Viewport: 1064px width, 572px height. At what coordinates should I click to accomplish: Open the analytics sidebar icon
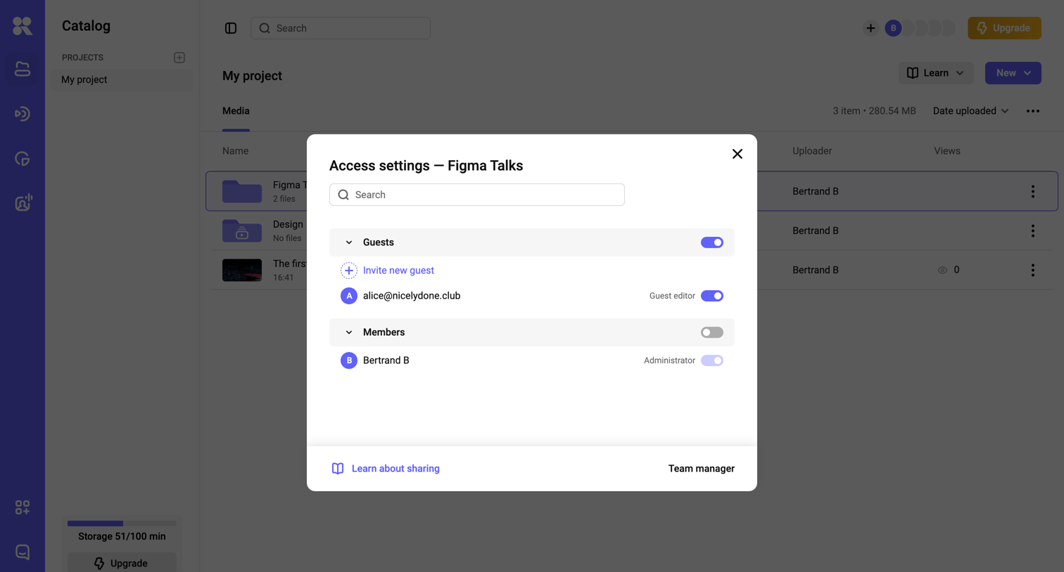coord(23,159)
